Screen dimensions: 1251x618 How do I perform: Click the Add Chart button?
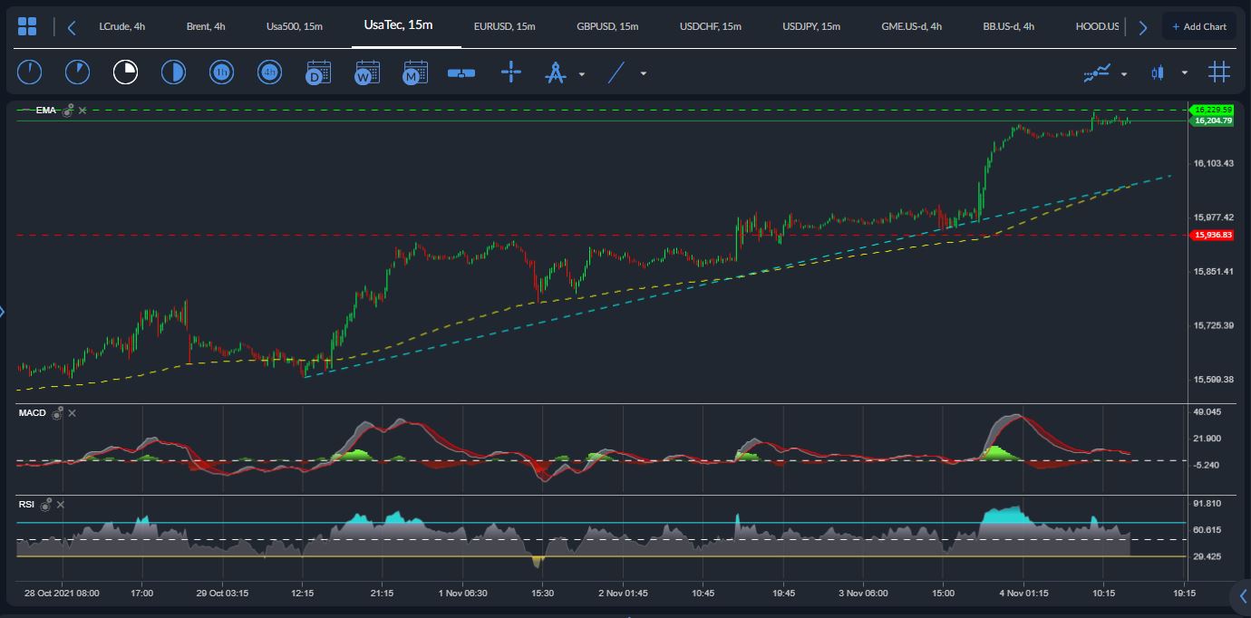pos(1198,26)
